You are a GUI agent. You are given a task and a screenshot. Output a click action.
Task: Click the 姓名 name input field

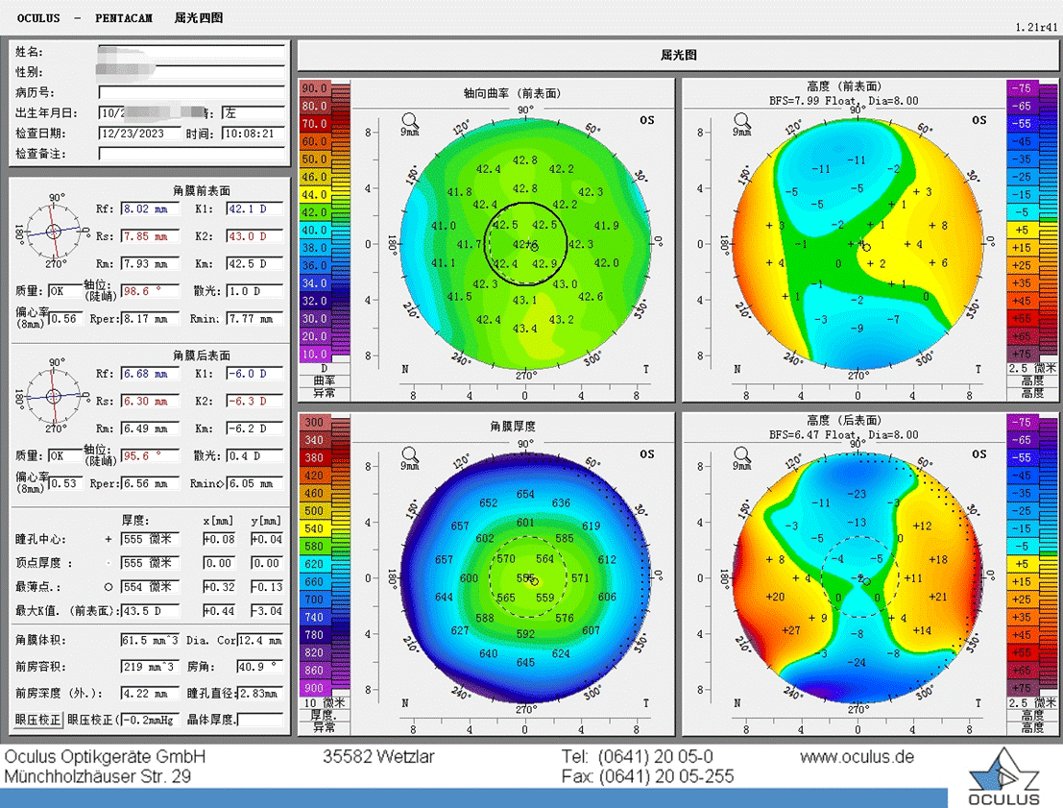click(191, 52)
